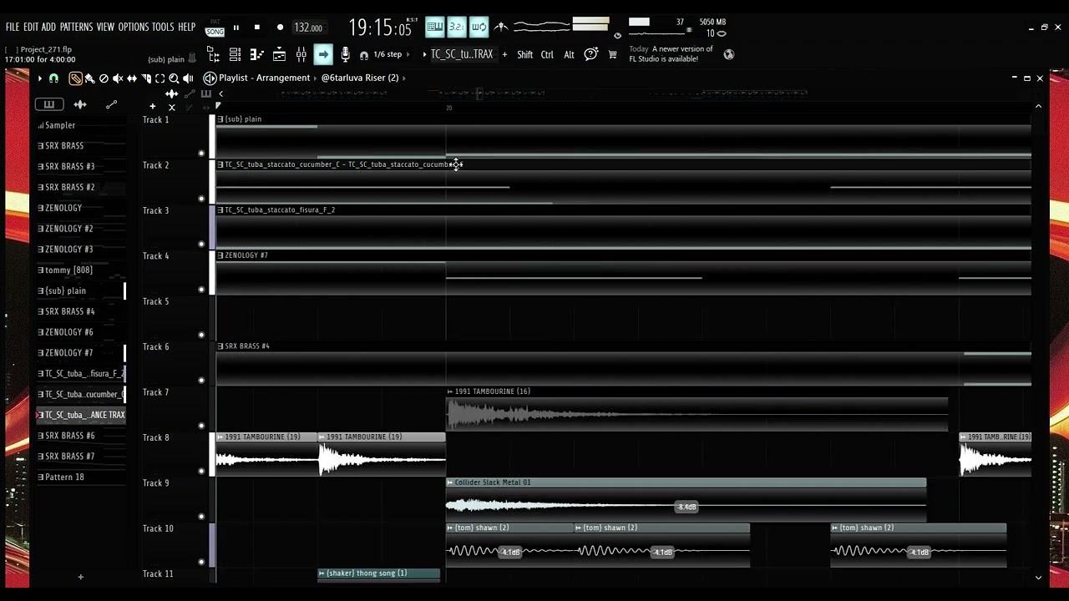
Task: Toggle the typing keyboard to piano button
Action: click(434, 27)
